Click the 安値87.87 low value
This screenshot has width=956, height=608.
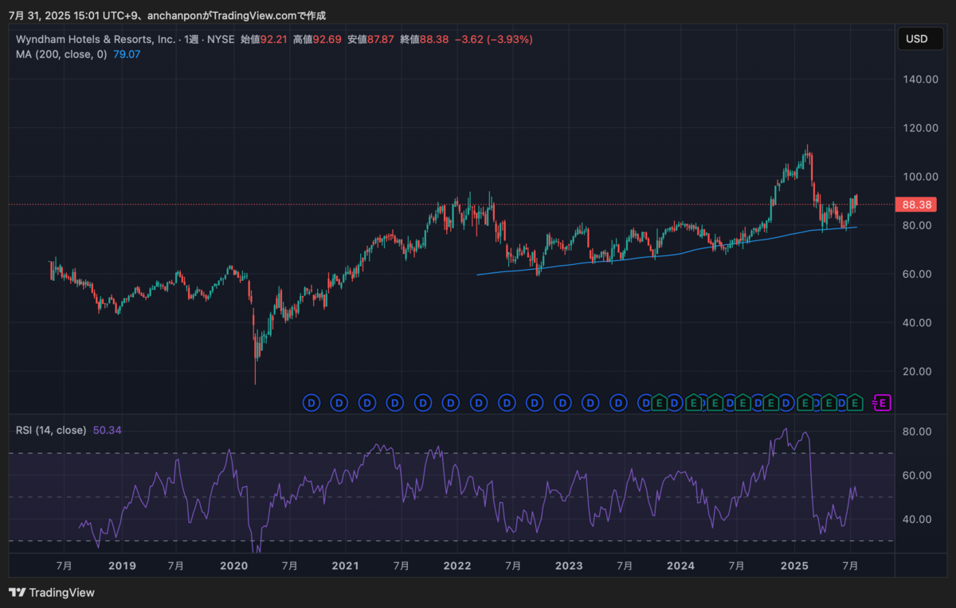tap(370, 39)
